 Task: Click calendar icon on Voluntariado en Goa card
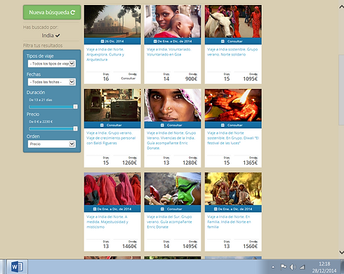(155, 41)
